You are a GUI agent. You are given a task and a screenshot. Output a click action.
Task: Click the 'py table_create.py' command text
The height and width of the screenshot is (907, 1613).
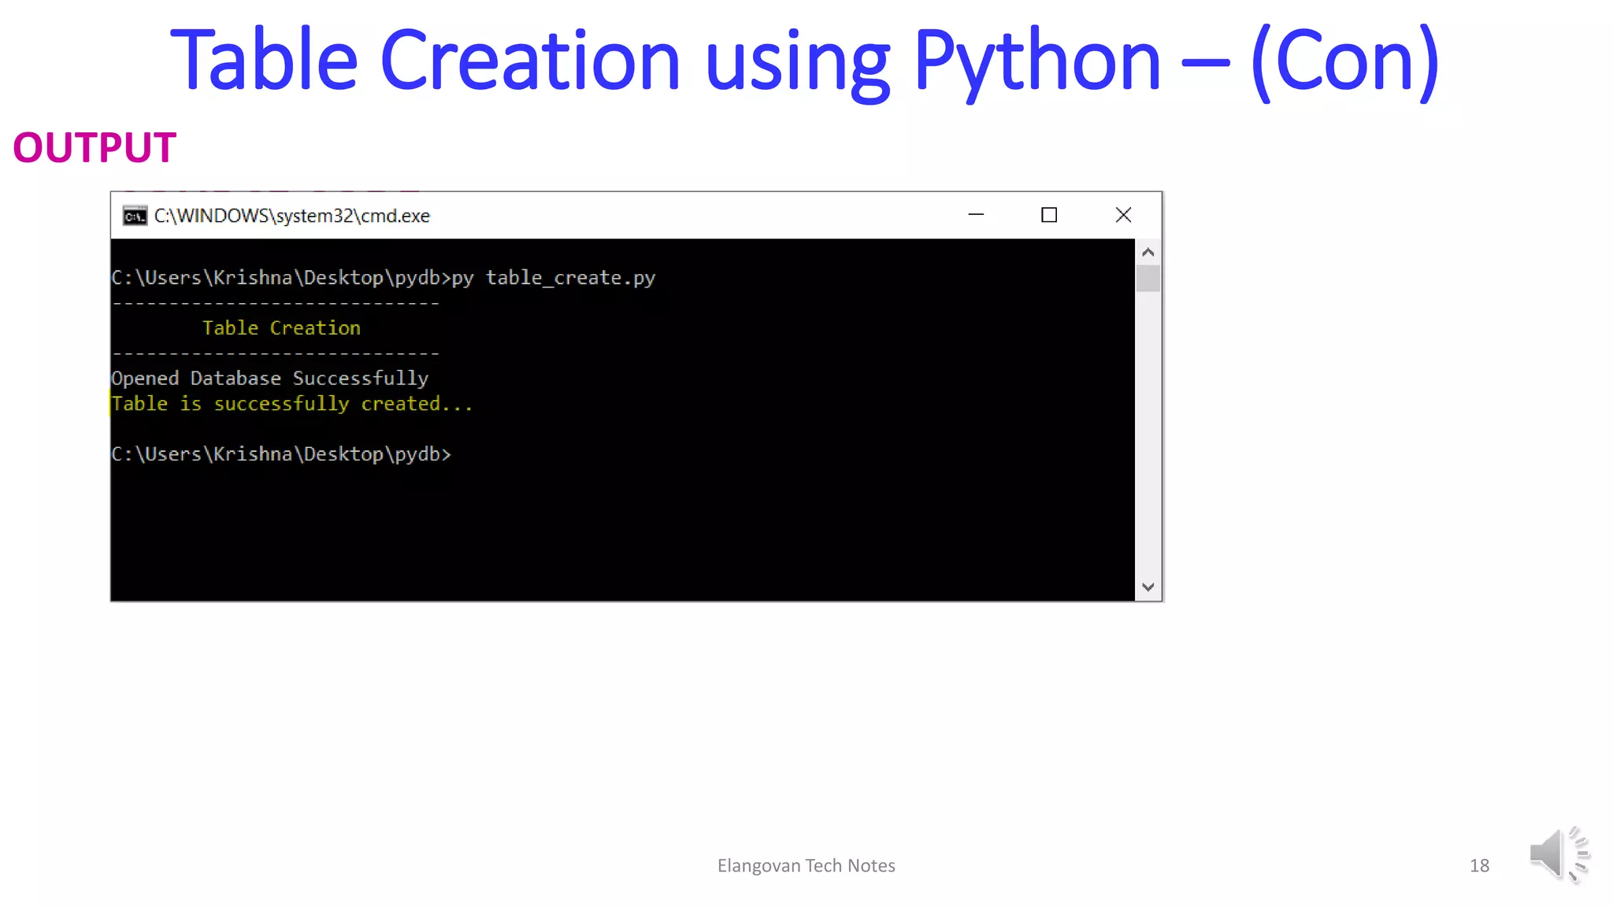click(554, 278)
